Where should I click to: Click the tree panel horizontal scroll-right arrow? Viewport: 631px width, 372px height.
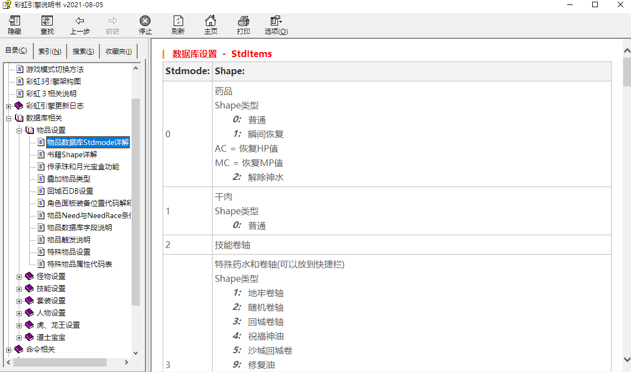[x=126, y=363]
